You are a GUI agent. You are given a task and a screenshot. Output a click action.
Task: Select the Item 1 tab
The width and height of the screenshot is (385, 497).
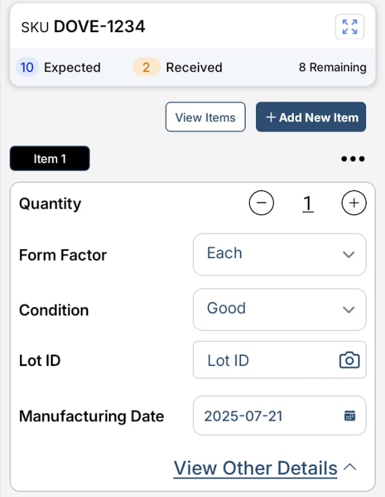[x=50, y=159]
